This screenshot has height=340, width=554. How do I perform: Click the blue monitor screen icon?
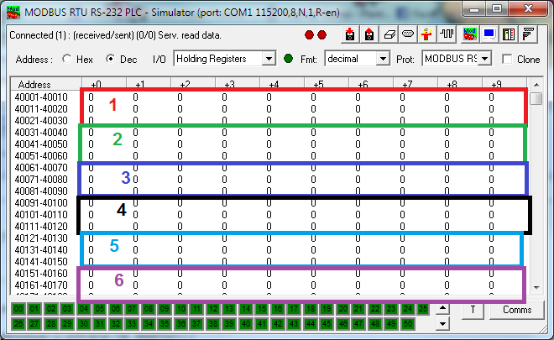coord(489,34)
